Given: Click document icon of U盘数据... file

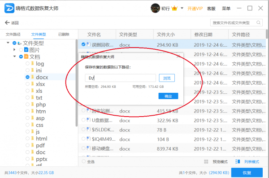Looking at the screenshot, I should coord(88,120).
